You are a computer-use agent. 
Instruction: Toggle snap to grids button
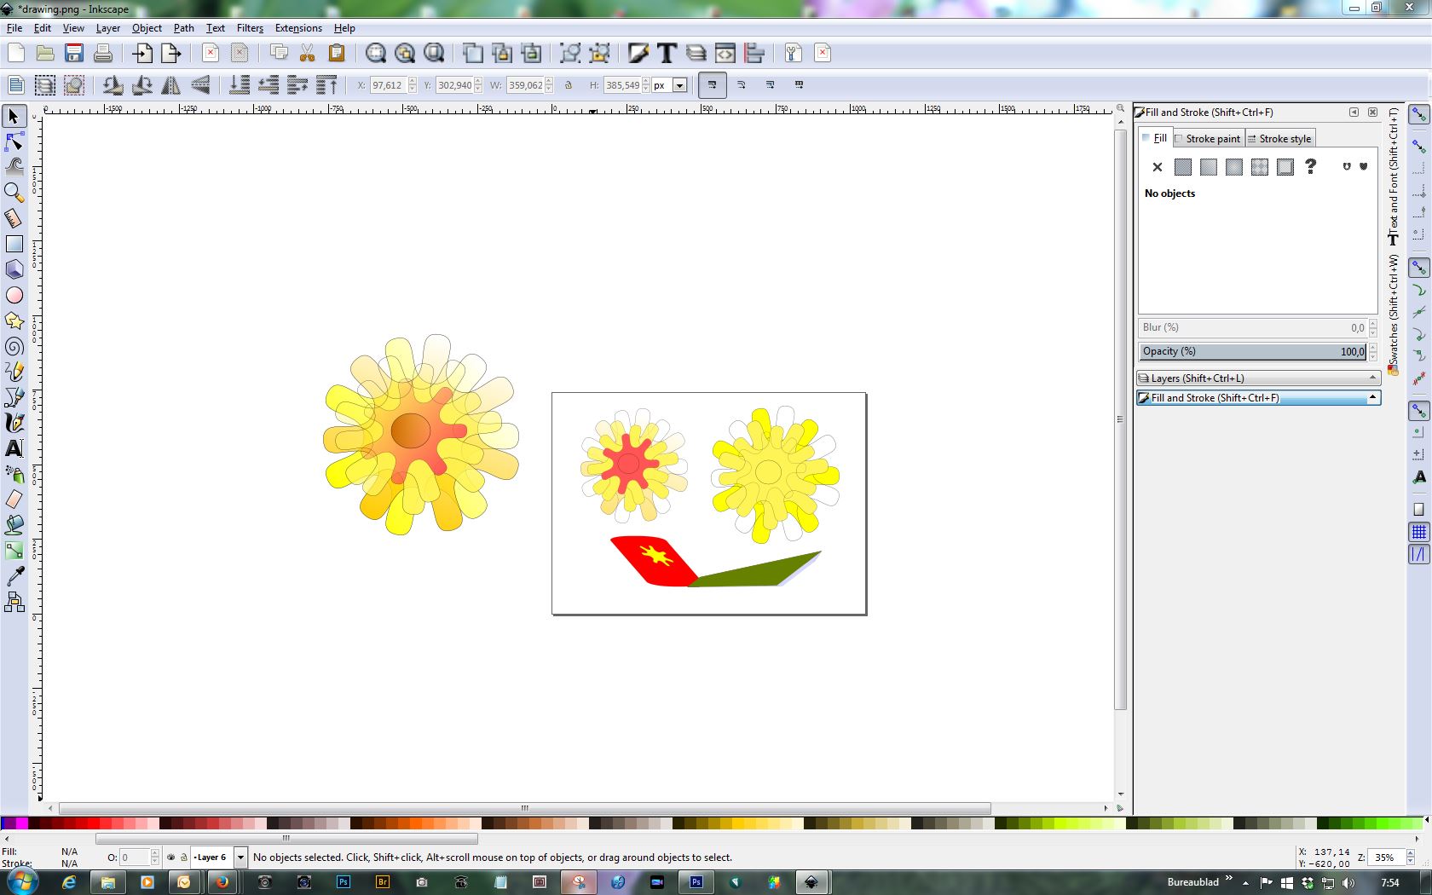tap(1419, 532)
